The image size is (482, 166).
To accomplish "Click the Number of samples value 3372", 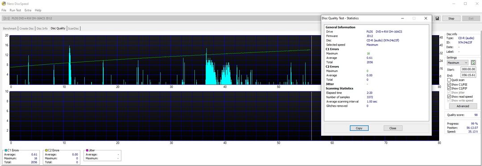I will click(x=370, y=97).
